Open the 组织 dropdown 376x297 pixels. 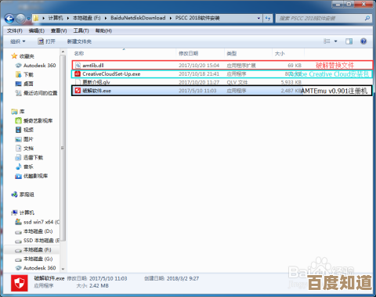coord(18,41)
